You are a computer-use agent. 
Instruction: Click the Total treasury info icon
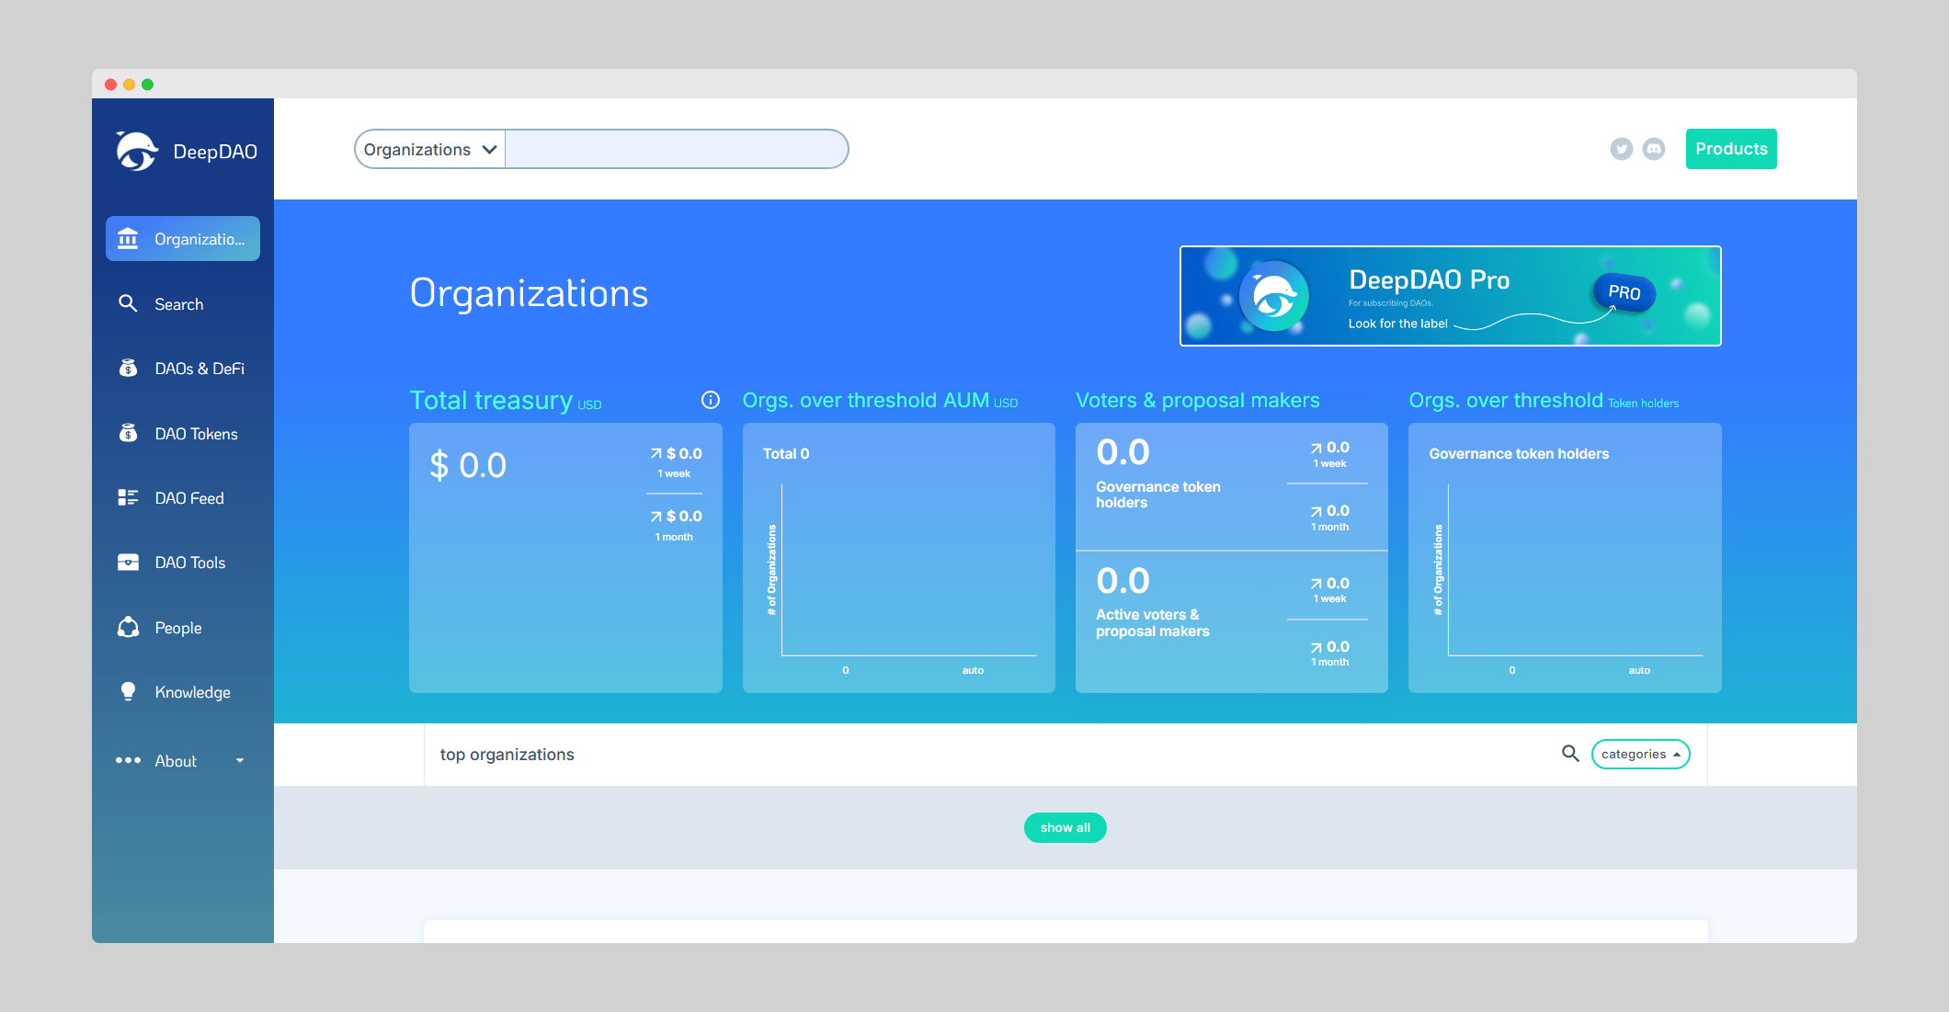711,400
